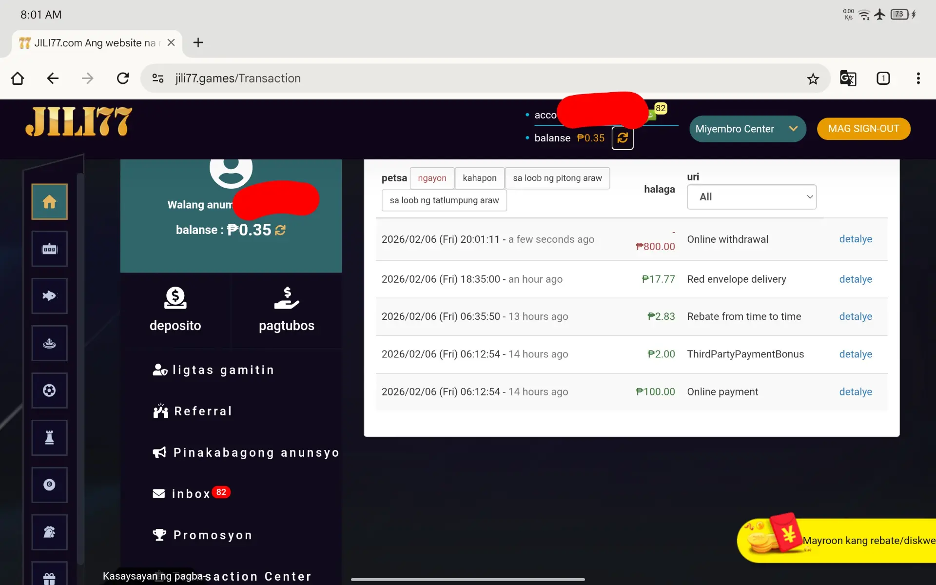Open Pinakabagong anunsyo menu item
This screenshot has width=936, height=585.
[x=246, y=453]
